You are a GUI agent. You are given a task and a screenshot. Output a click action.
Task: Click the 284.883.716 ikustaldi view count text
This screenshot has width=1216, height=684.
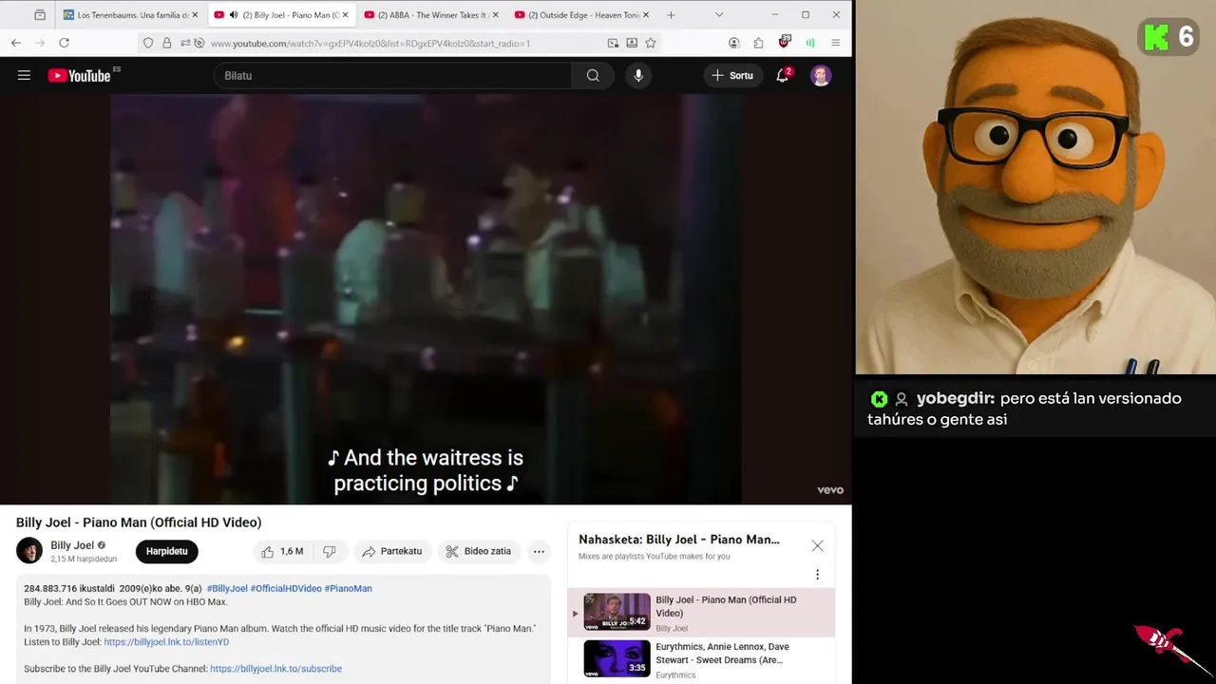click(x=68, y=588)
